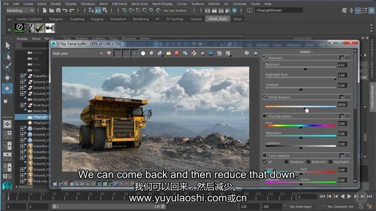Check the Highlights checkbox
The image size is (376, 211).
coord(330,162)
